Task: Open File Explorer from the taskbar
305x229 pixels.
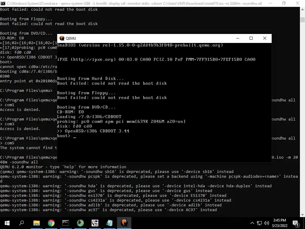Action: [x=36, y=223]
